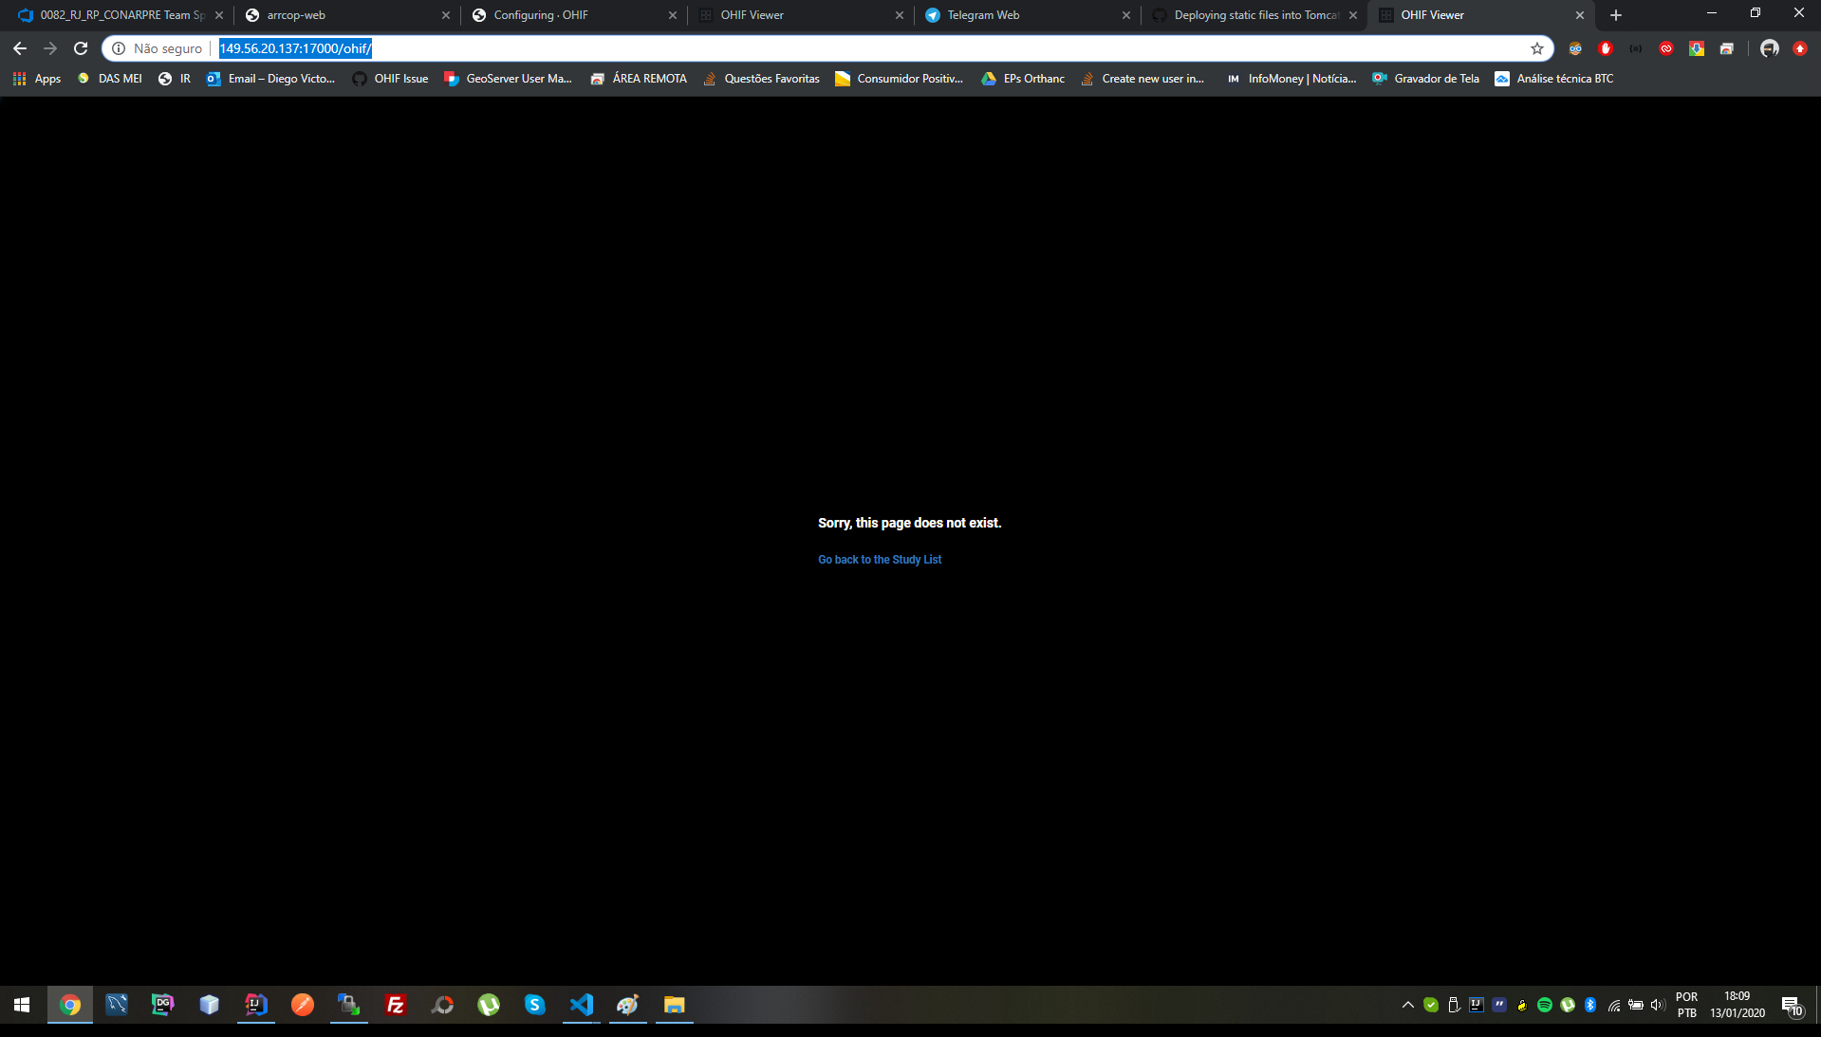Open the Windows Start menu
The image size is (1821, 1037).
23,1005
